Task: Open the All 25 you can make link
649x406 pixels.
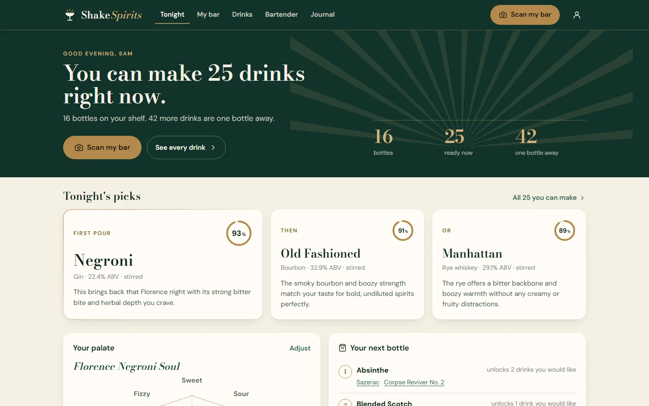Action: (548, 198)
